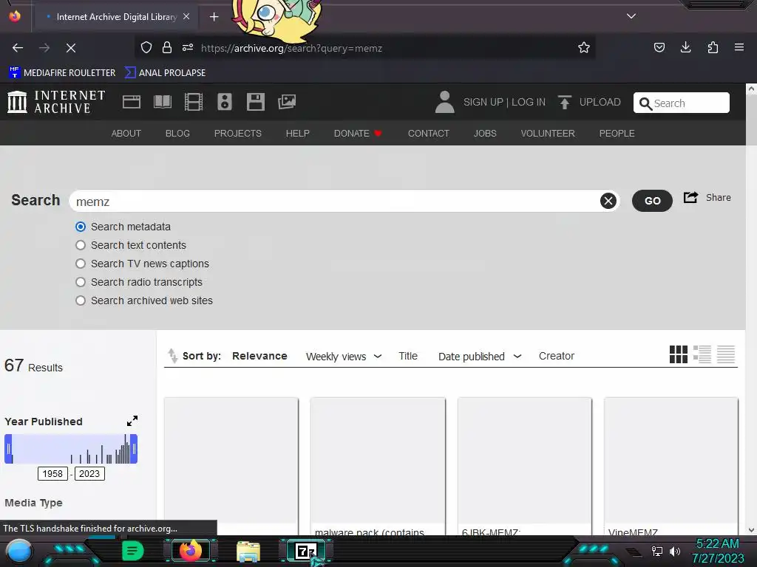Screen dimensions: 757x567
Task: Click the upload arrow icon
Action: click(564, 102)
